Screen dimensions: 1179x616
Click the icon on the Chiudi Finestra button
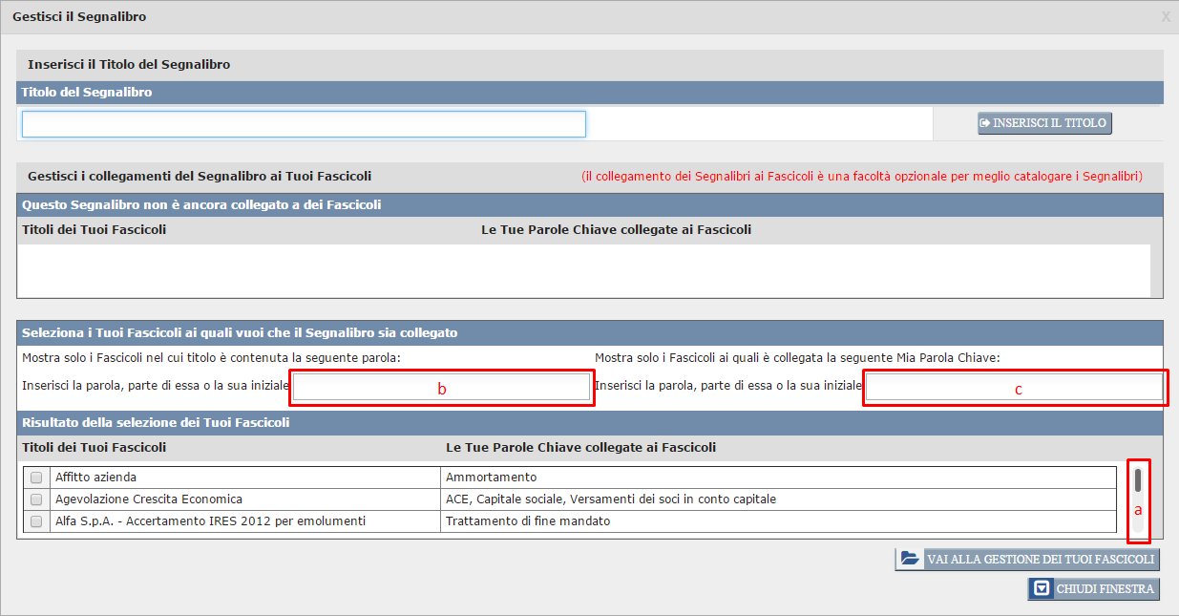point(1042,588)
